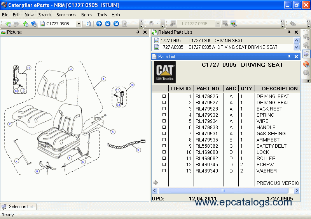Tick checkbox for item 2 RL479927
The image size is (311, 219).
[x=164, y=102]
